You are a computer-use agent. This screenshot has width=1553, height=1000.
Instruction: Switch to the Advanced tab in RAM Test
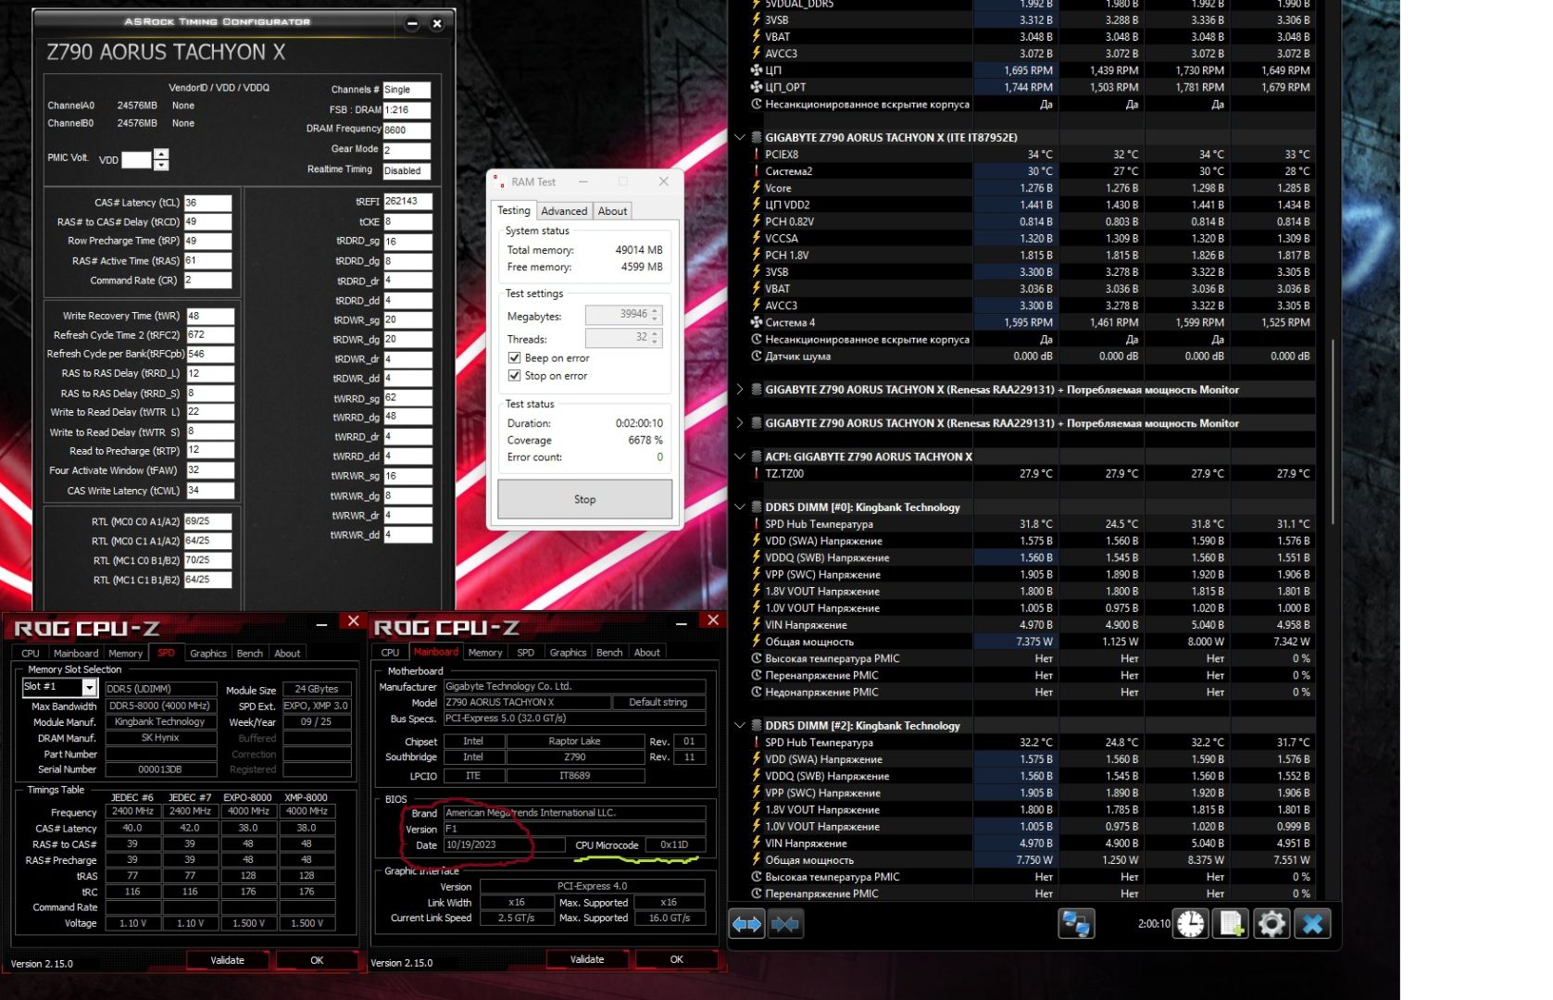click(x=564, y=211)
